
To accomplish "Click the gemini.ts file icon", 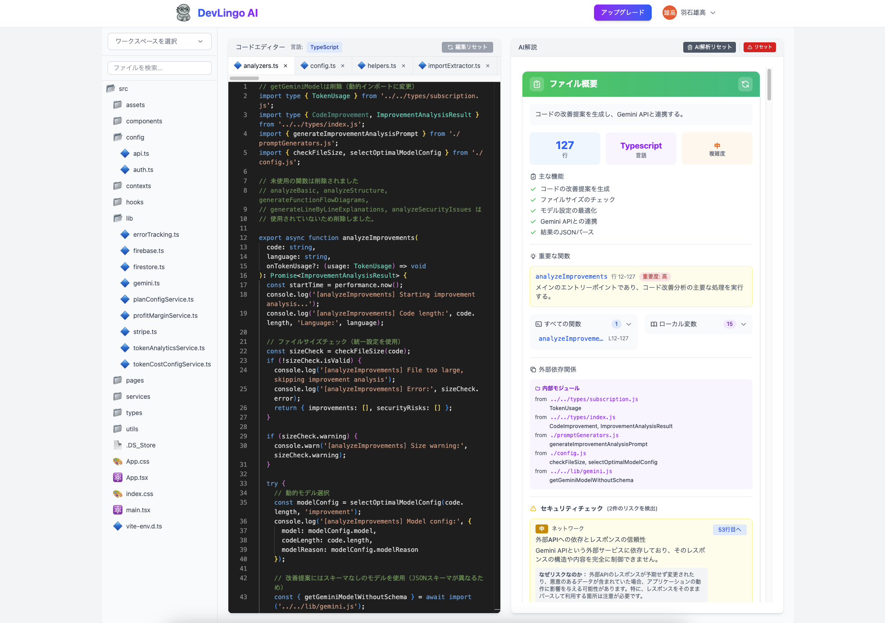I will click(x=125, y=283).
